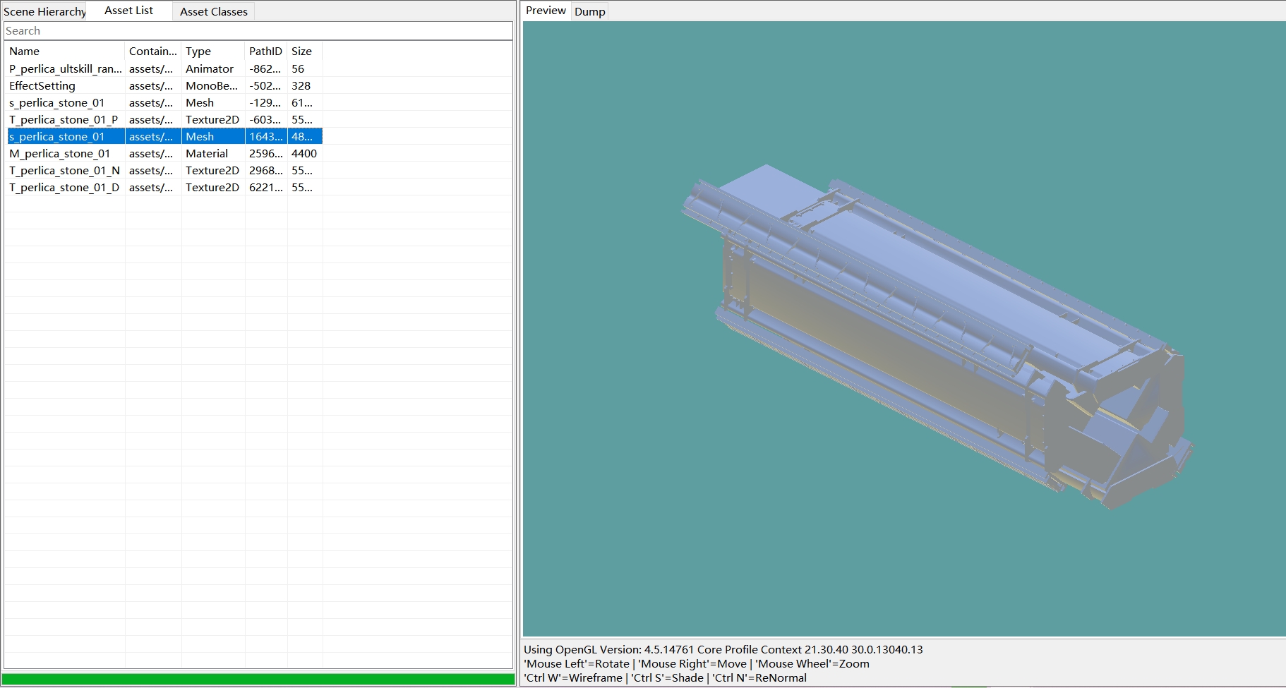Screen dimensions: 1286x688
Task: Click the Container column header
Action: [x=152, y=52]
